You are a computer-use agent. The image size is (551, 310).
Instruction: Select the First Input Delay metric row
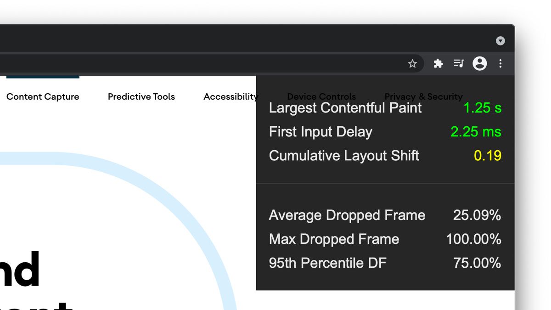coord(320,132)
